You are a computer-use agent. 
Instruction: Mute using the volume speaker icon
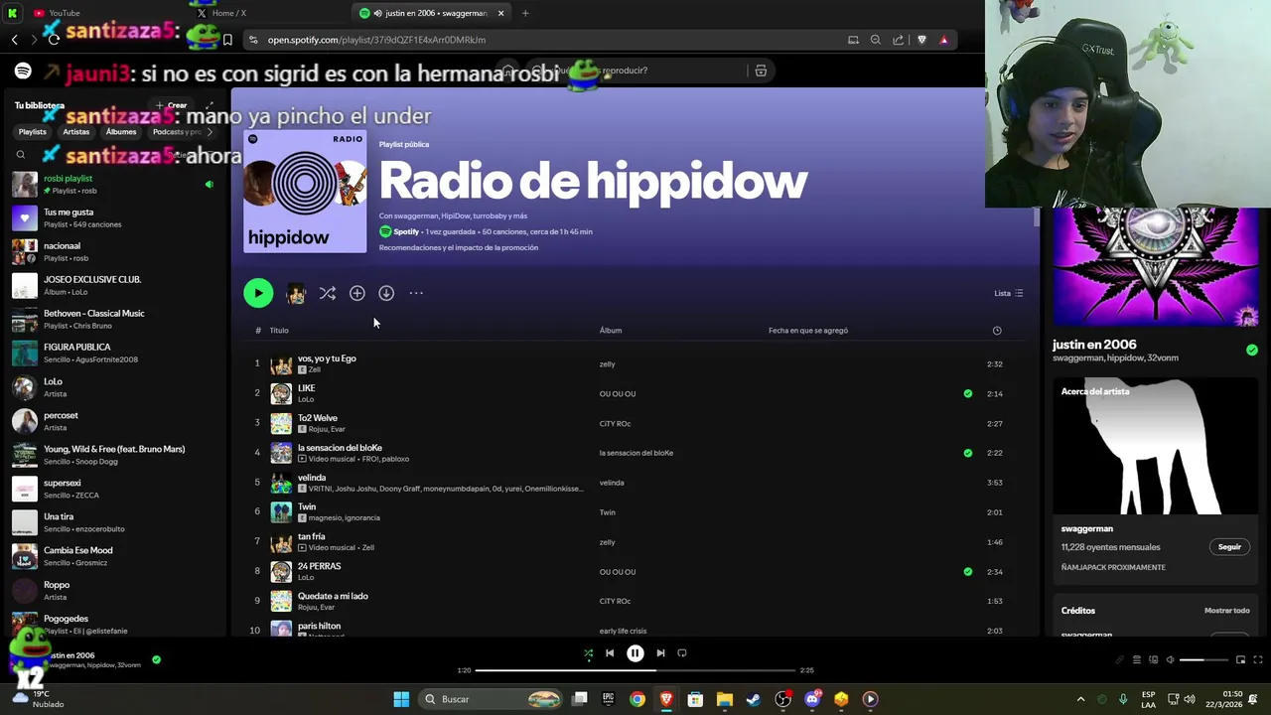click(1170, 659)
